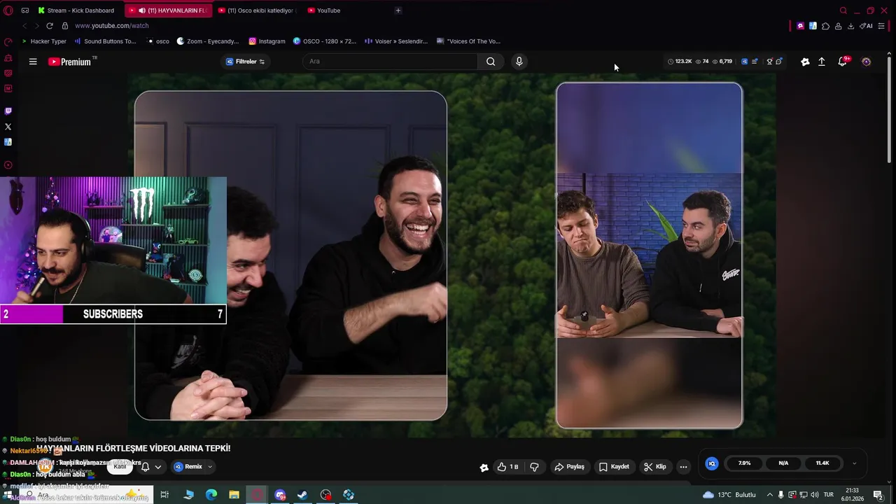Image resolution: width=896 pixels, height=504 pixels.
Task: Reload the current page
Action: pyautogui.click(x=50, y=26)
